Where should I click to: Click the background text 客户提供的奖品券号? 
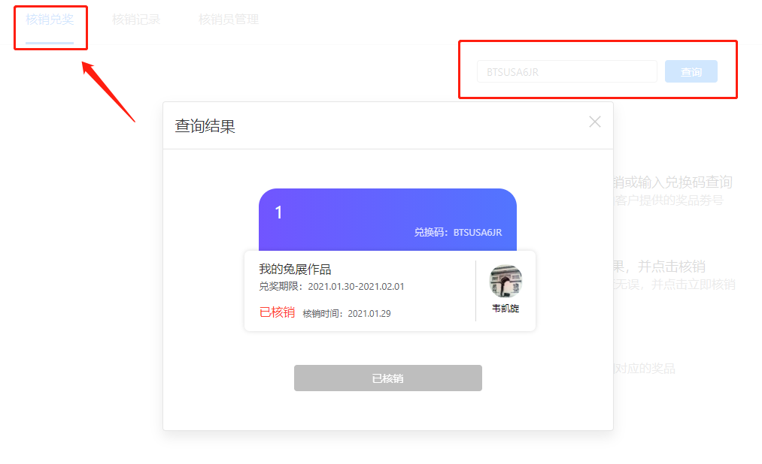tap(669, 200)
